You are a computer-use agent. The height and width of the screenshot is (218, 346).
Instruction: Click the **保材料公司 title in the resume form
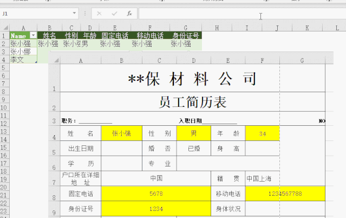(x=192, y=79)
